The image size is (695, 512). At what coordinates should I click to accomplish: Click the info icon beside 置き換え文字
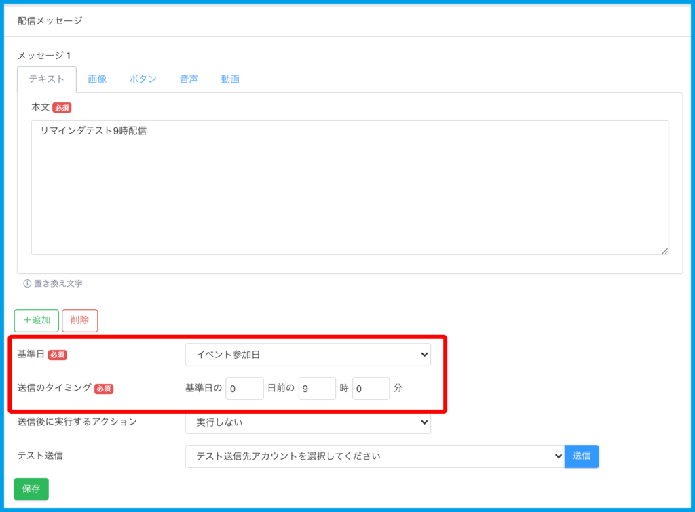click(27, 284)
